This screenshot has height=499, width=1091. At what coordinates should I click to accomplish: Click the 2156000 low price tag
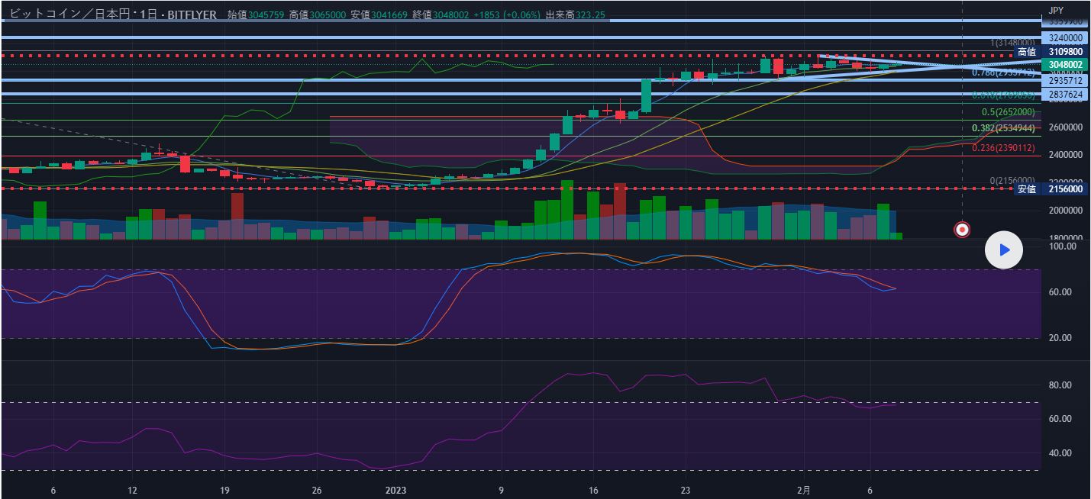pyautogui.click(x=1066, y=189)
